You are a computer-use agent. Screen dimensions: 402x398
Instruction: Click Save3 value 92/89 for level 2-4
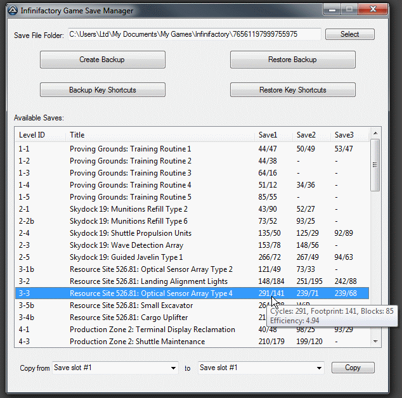tap(344, 233)
